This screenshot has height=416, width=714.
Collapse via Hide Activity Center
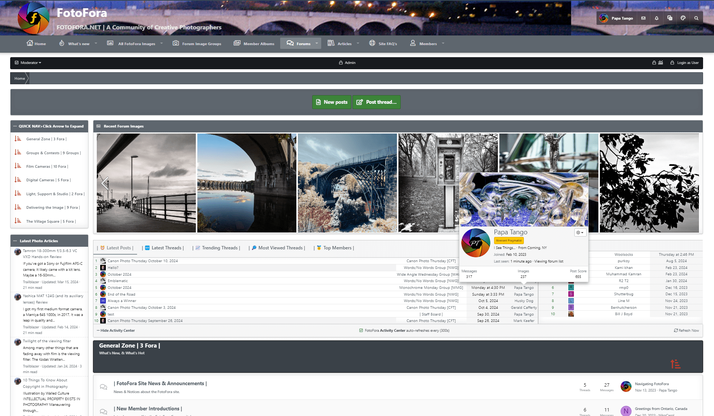pos(116,331)
